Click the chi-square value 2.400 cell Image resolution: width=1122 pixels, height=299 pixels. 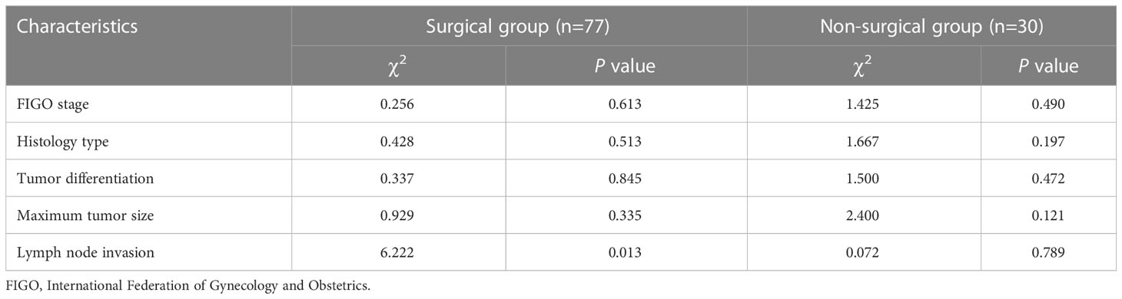[x=864, y=215]
